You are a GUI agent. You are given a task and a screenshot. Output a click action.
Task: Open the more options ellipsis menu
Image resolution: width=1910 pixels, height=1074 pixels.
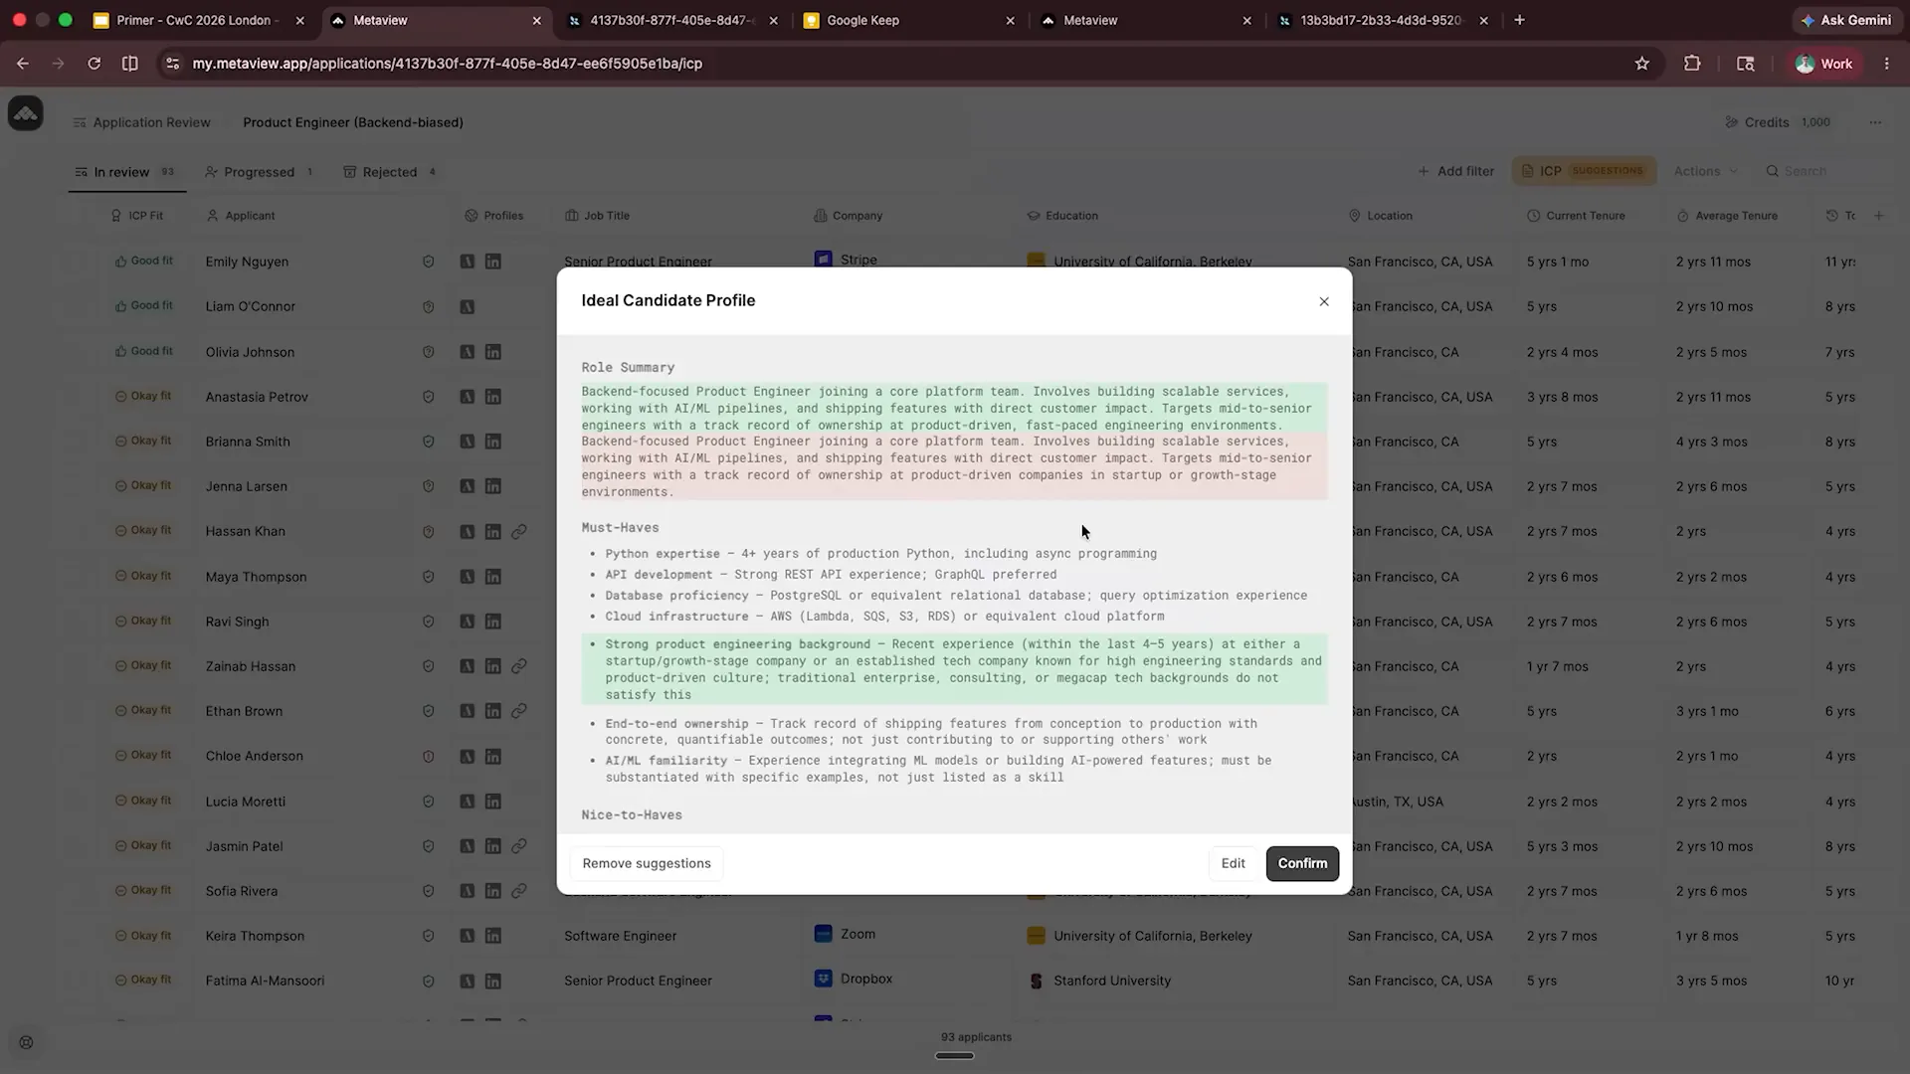1875,122
